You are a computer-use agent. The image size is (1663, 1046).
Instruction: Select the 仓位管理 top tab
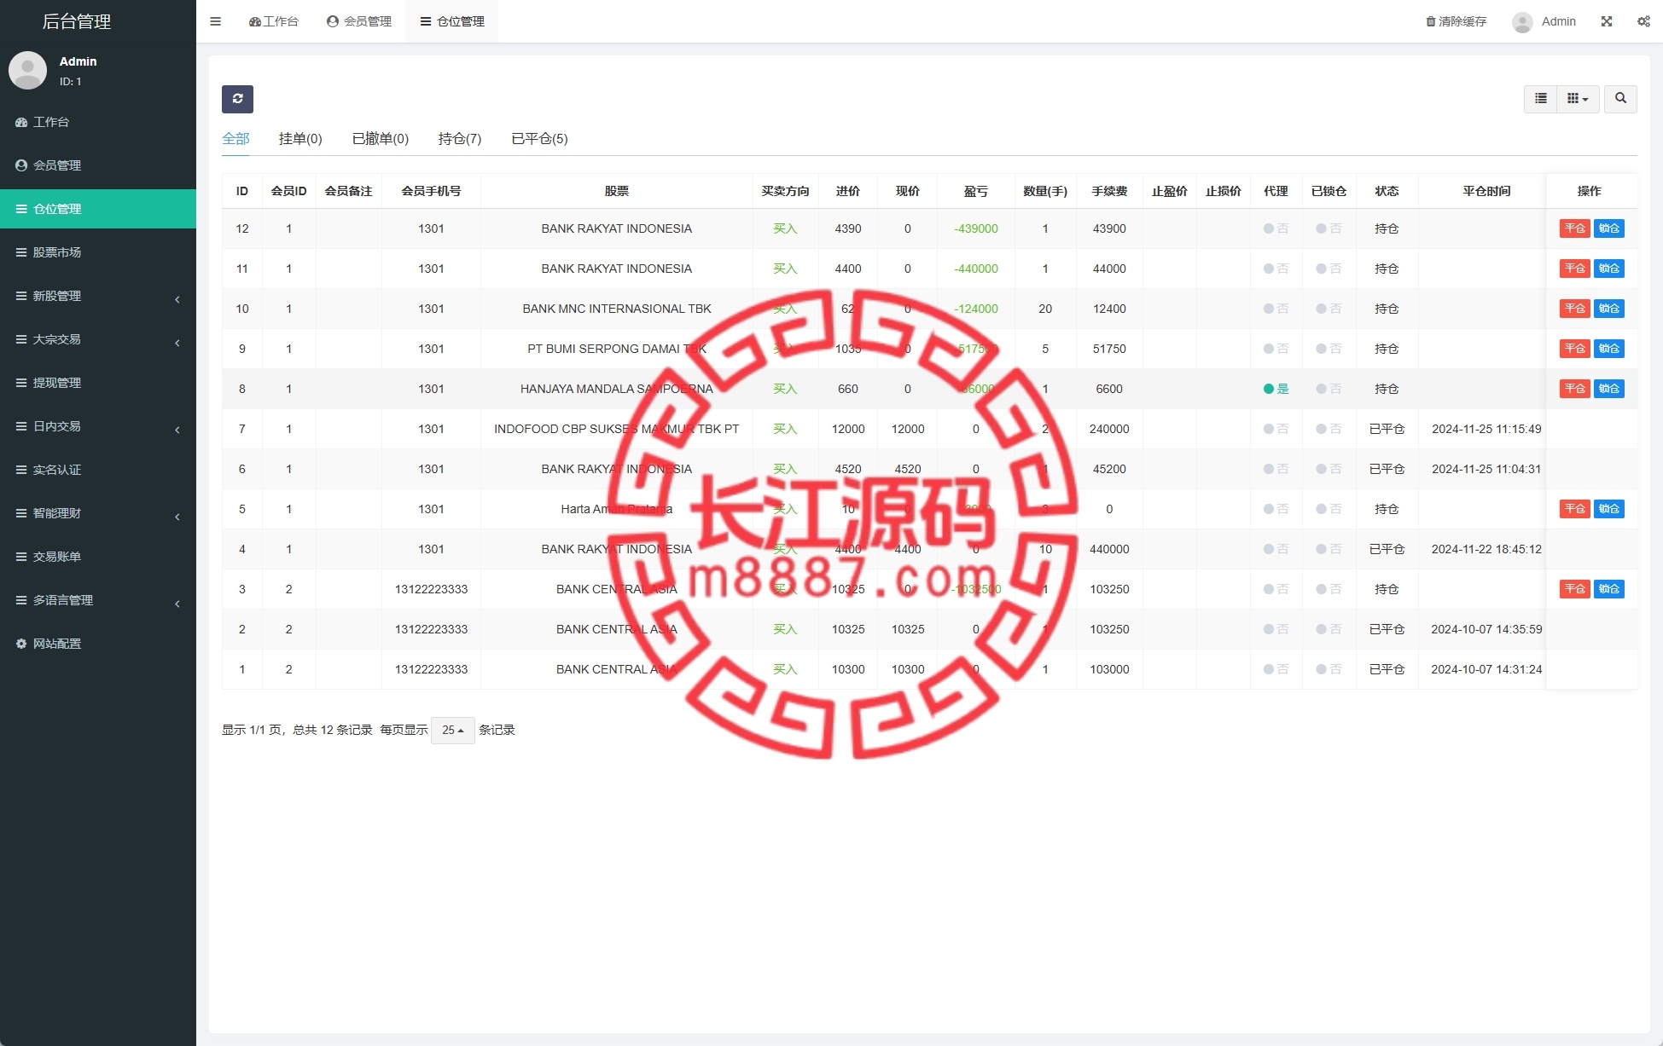tap(452, 21)
